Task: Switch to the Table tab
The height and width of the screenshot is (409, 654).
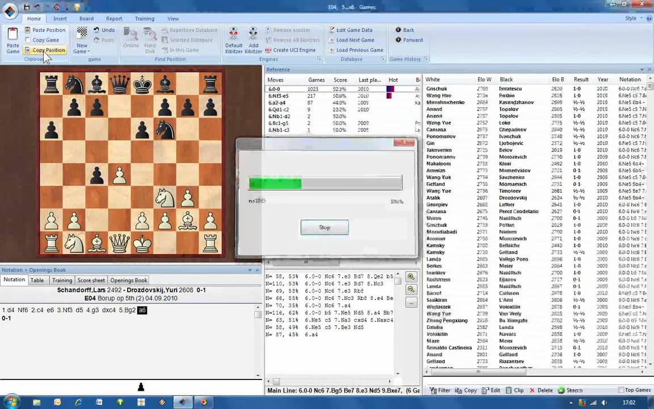Action: [x=37, y=281]
